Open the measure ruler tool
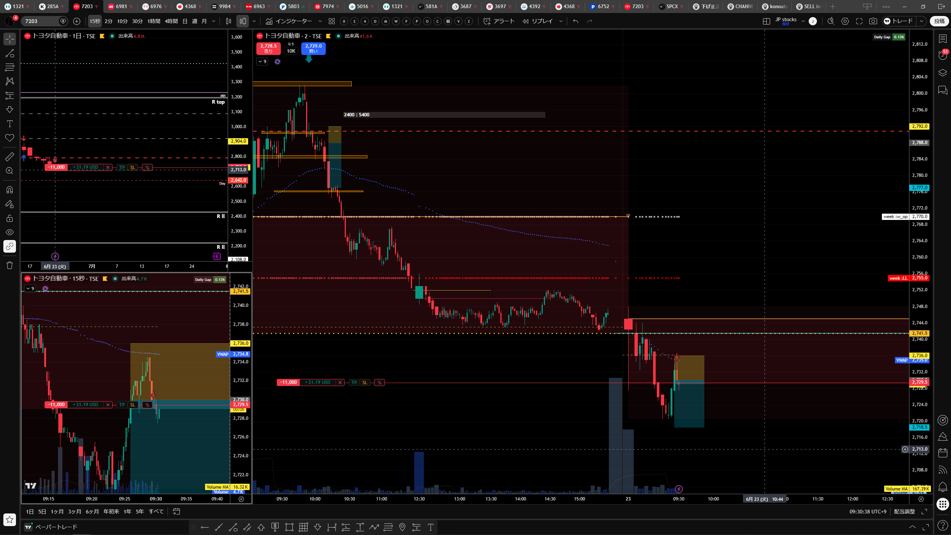The image size is (951, 535). pos(10,157)
